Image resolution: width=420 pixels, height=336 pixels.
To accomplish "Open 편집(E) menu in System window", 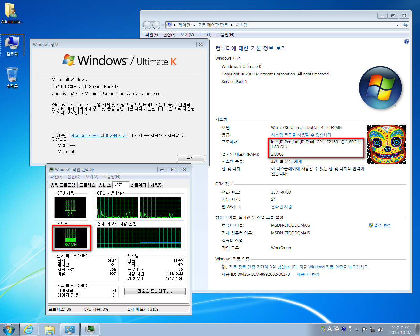I will pos(169,35).
